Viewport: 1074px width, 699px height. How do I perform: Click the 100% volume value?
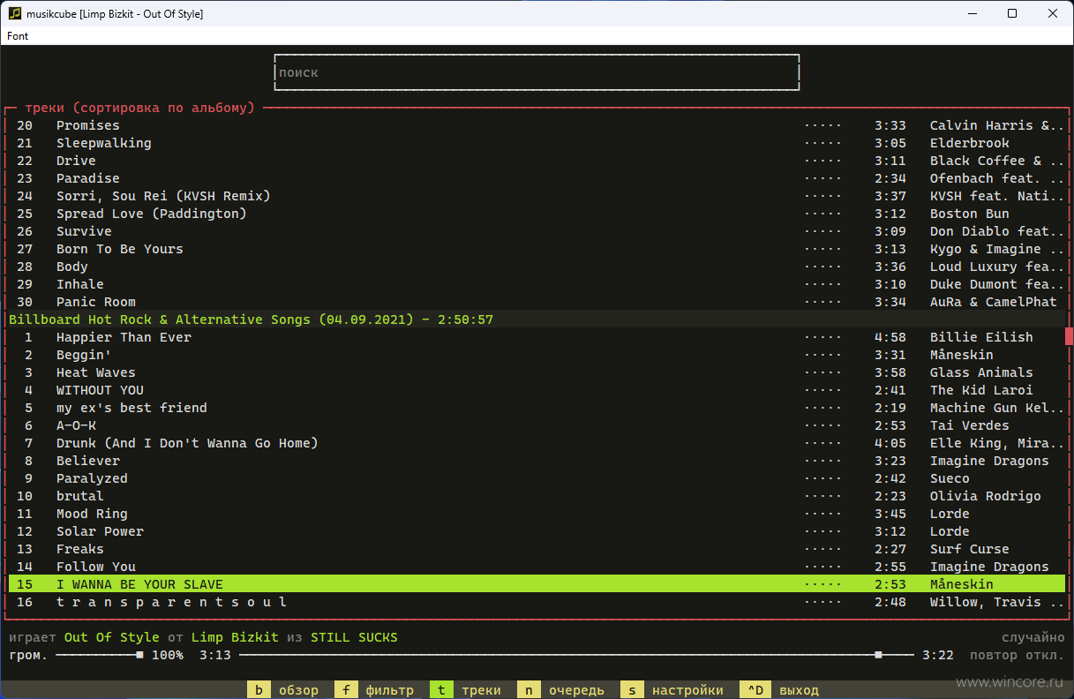coord(168,655)
